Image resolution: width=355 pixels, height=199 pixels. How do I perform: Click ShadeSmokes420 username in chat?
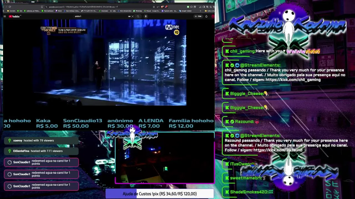pos(249,192)
